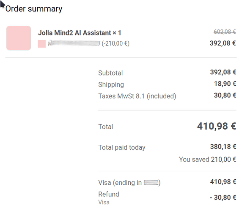Click the Total paid today label
250x211 pixels.
pos(122,147)
